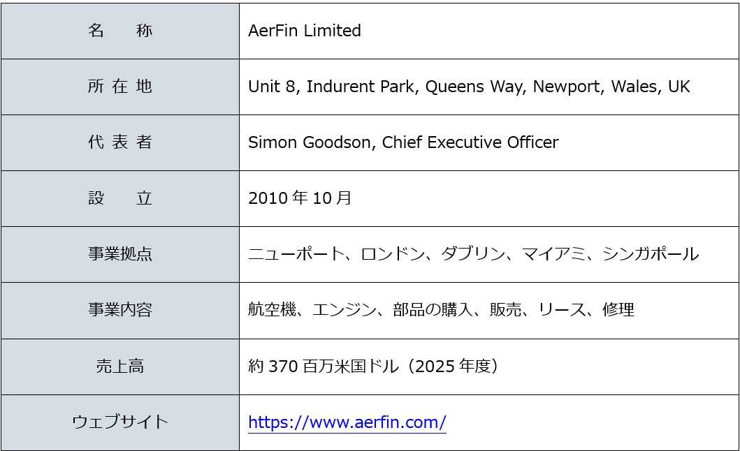
Task: Click the 事業内容 label cell
Action: click(120, 311)
